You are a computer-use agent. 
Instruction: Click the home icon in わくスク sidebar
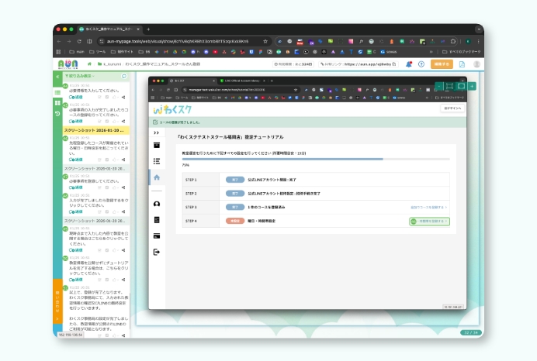point(157,177)
